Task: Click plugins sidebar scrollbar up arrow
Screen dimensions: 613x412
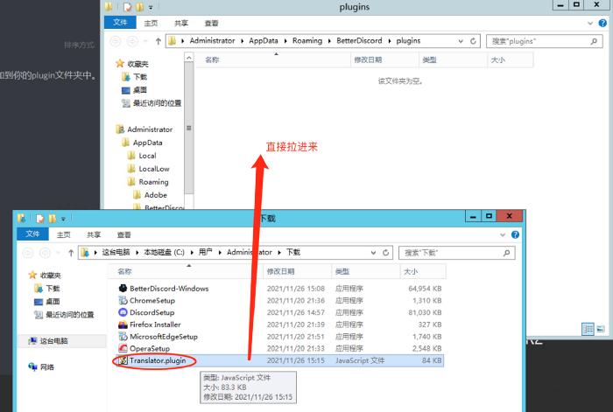Action: (x=189, y=58)
